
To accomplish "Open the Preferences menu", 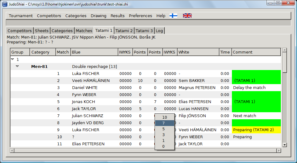I will 140,16.
